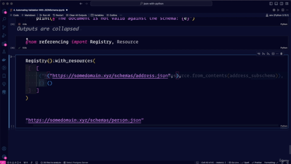The image size is (291, 164).
Task: Open the Docker view in activity bar
Action: coord(4,60)
